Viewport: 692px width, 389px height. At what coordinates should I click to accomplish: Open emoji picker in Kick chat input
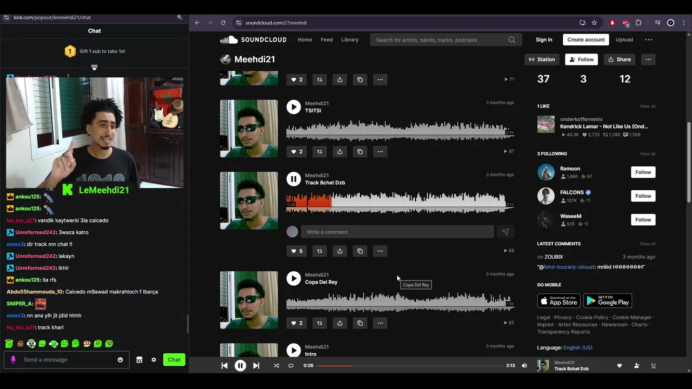point(120,360)
